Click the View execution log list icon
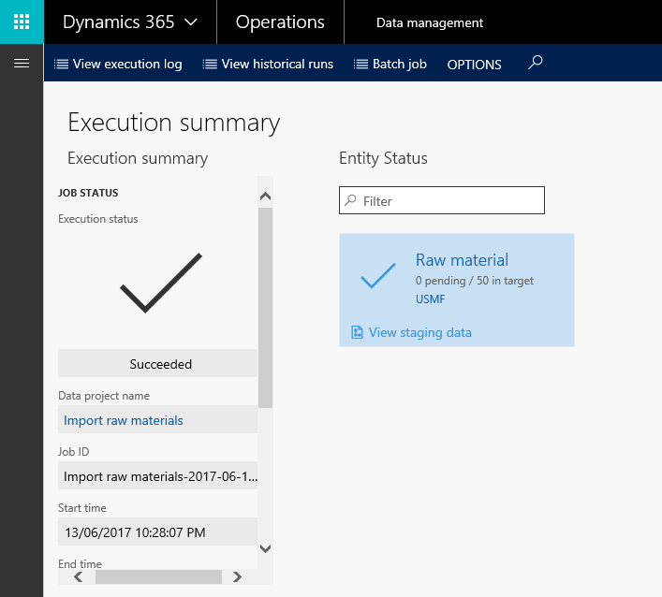Screen dimensions: 662x597 point(61,65)
